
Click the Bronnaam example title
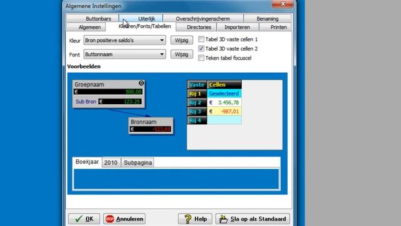click(x=143, y=122)
